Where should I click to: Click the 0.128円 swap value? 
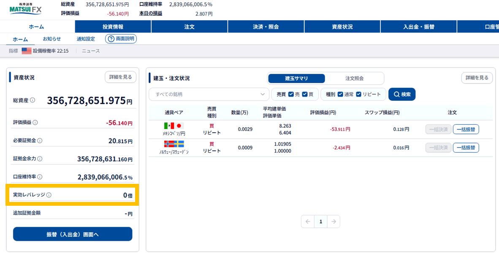[401, 129]
